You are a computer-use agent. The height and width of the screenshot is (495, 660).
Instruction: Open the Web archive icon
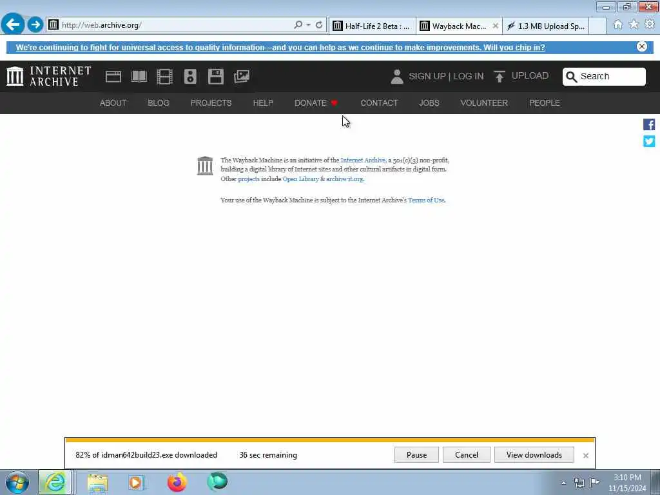point(113,77)
